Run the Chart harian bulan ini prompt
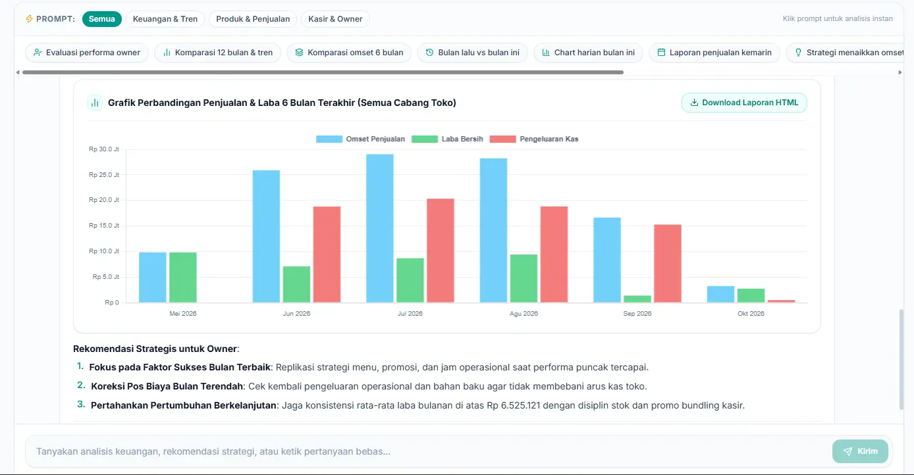 click(588, 53)
